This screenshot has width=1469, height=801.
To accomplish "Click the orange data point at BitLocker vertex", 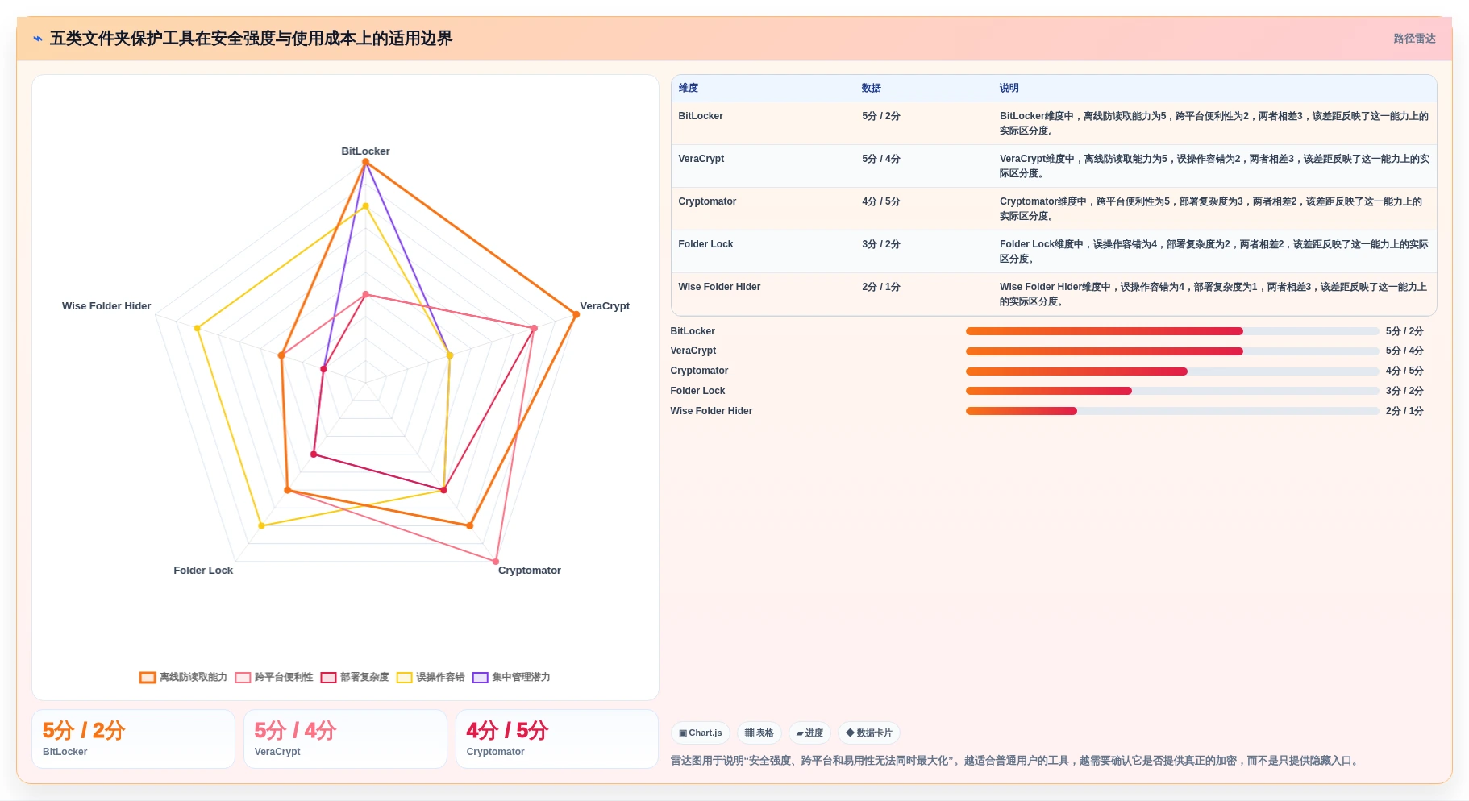I will (365, 162).
